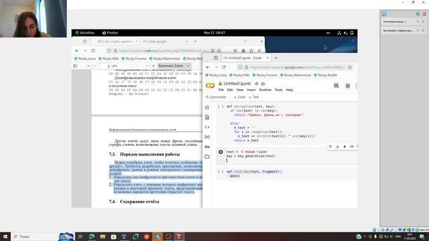Click Activities in the GNOME top bar
429x241 pixels.
tap(85, 33)
